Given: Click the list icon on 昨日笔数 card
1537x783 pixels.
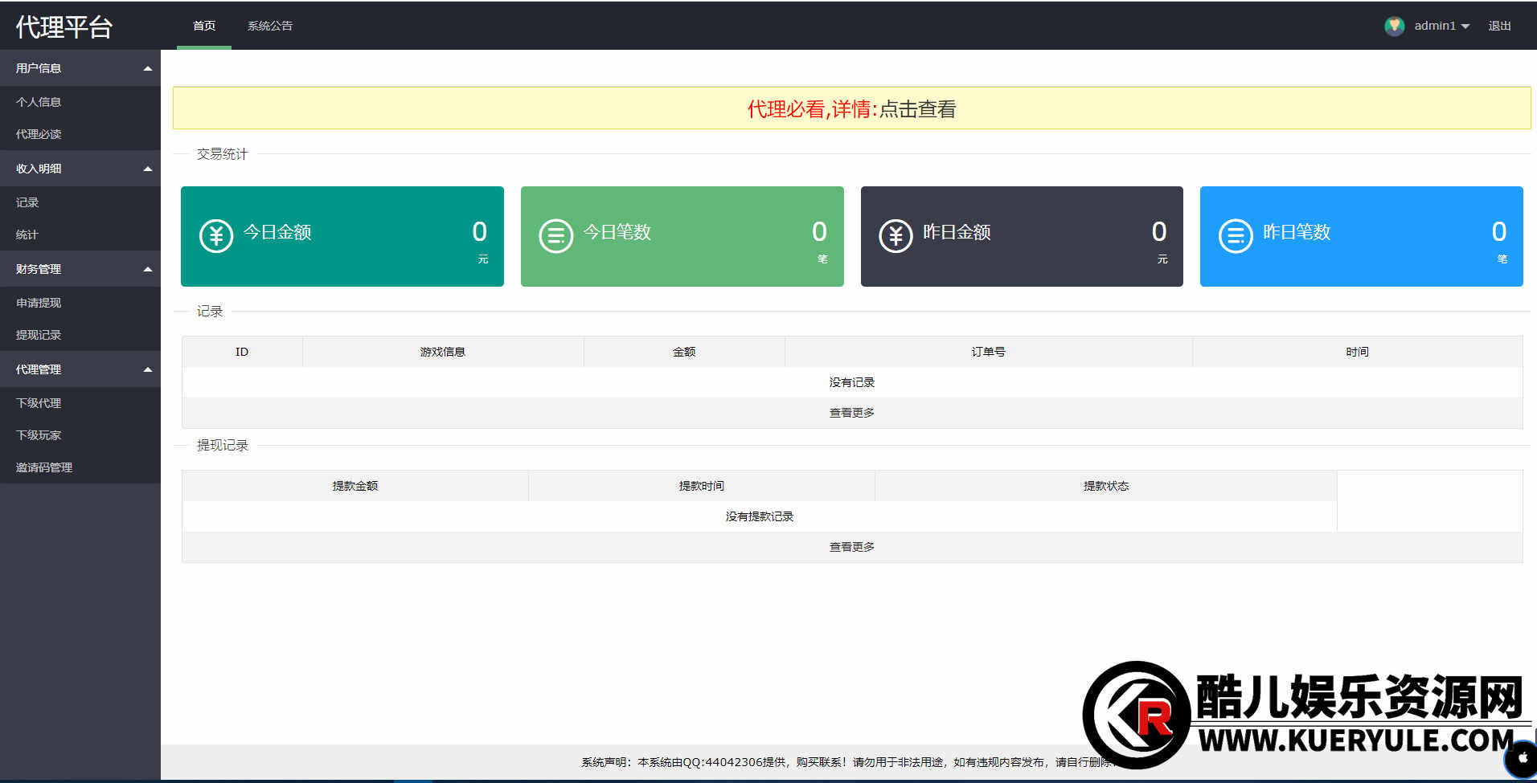Looking at the screenshot, I should (x=1236, y=236).
